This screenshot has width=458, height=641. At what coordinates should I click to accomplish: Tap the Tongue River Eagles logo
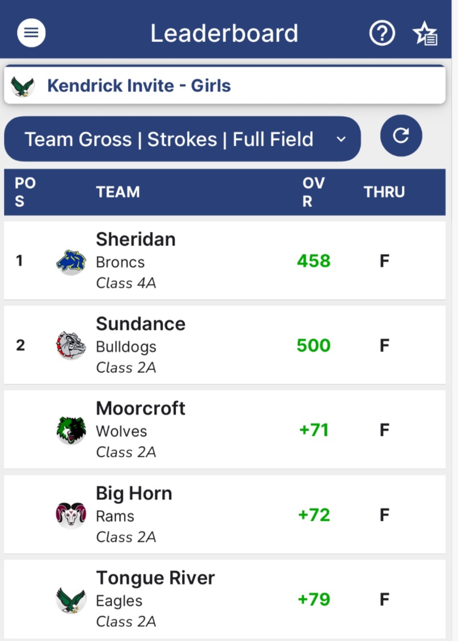pos(71,600)
